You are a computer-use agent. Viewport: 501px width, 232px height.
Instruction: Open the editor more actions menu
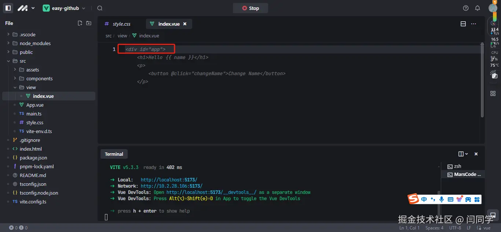473,24
